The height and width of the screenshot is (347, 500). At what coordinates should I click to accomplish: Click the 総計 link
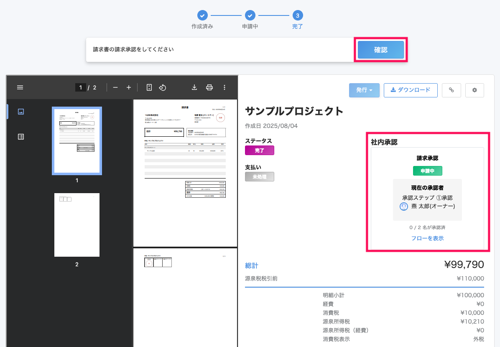coord(252,265)
